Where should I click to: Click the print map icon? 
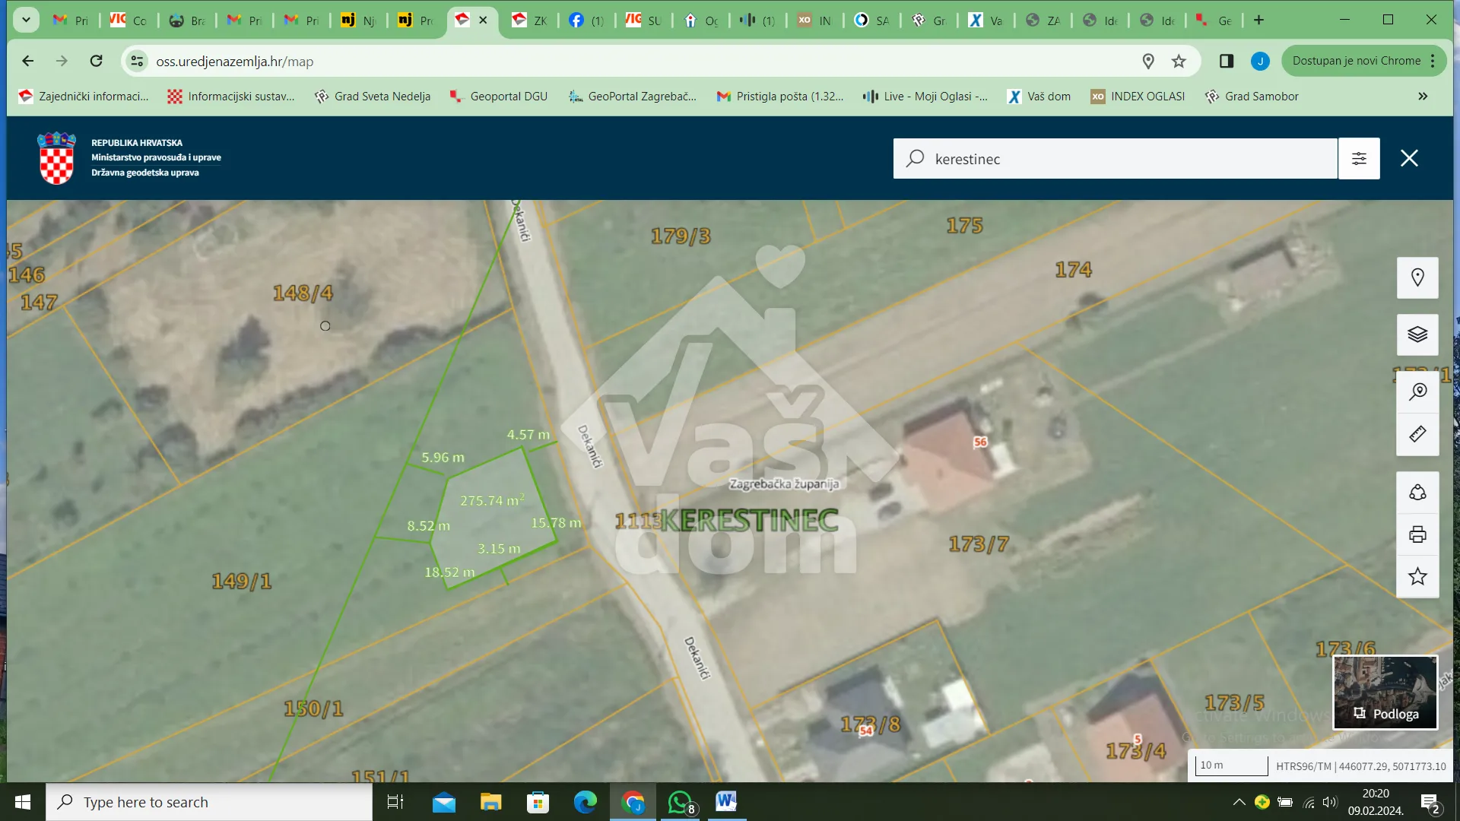point(1417,534)
